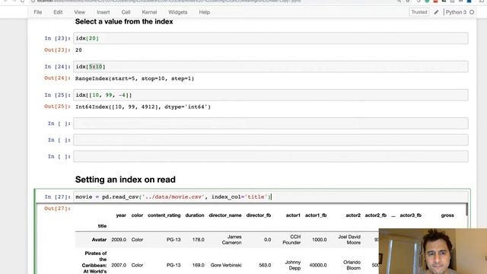Click the Python 3 kernel label
The height and width of the screenshot is (274, 487).
tap(456, 12)
